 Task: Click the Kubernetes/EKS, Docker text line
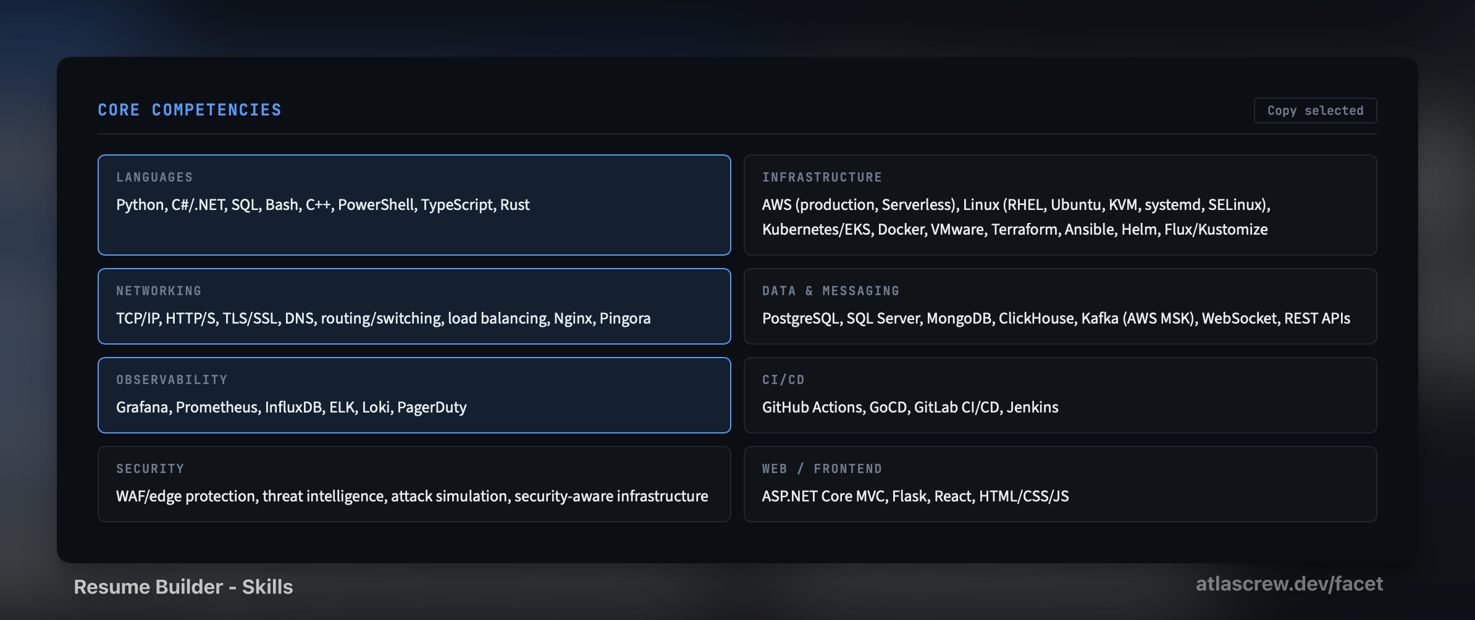(1015, 230)
